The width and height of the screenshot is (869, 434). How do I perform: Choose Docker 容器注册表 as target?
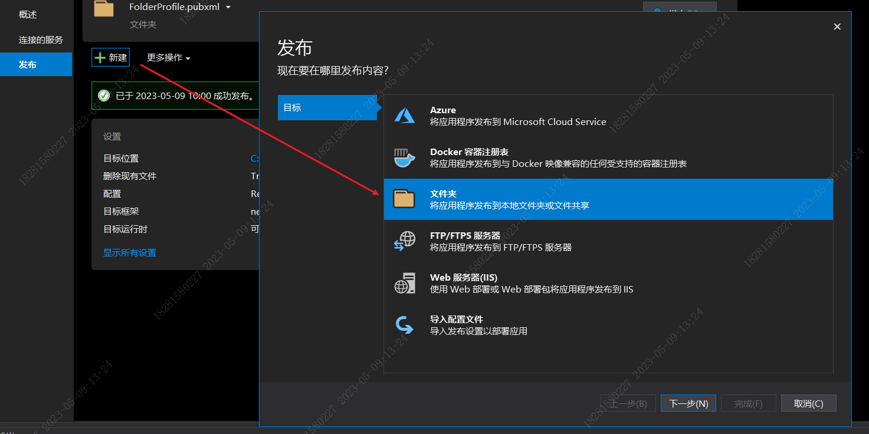608,157
